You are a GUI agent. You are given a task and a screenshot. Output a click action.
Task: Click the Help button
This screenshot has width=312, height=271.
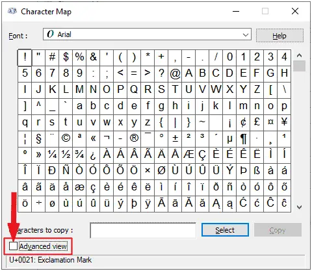pyautogui.click(x=279, y=36)
